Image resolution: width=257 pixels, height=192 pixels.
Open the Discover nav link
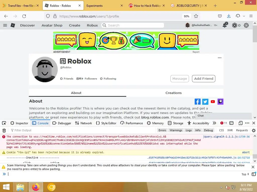point(27,25)
